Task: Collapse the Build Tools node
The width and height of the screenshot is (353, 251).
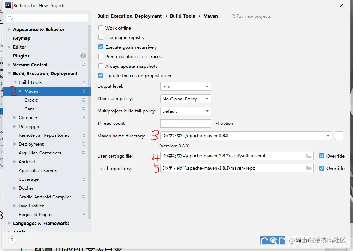Action: click(x=15, y=82)
